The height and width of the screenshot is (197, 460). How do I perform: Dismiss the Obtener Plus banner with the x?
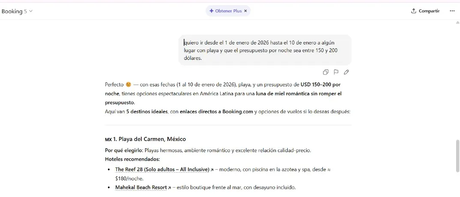[x=246, y=11]
